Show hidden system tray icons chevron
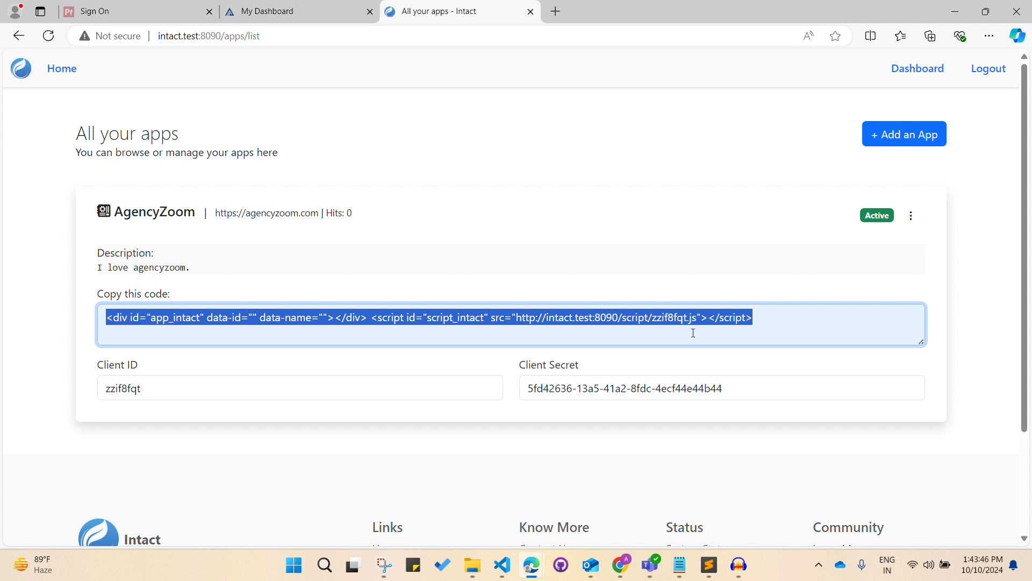Image resolution: width=1032 pixels, height=581 pixels. [x=819, y=565]
